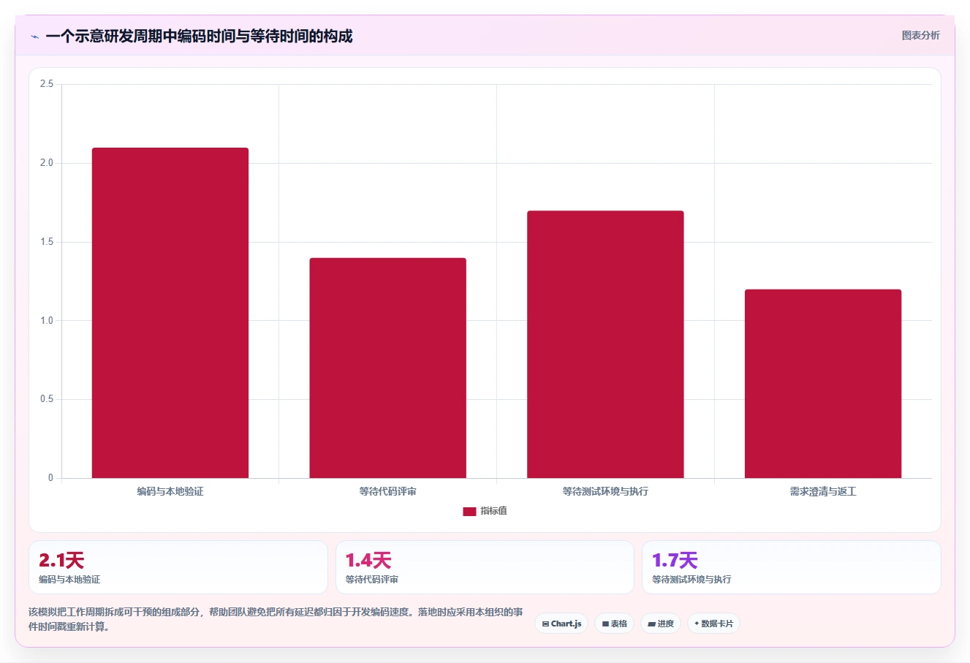Viewport: 970px width, 663px height.
Task: Click the lightning icon beside the title
Action: point(34,37)
